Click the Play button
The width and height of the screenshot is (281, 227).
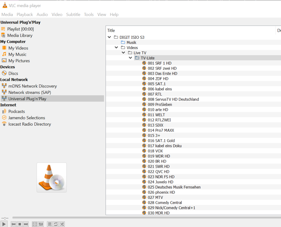4,224
